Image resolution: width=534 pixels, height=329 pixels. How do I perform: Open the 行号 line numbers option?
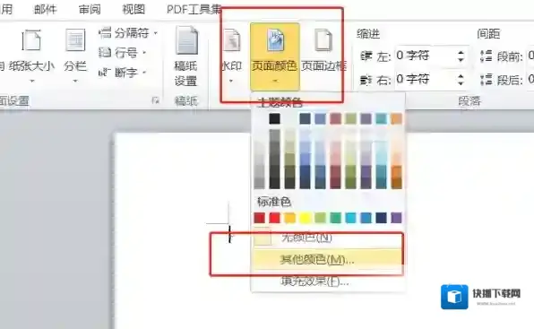tap(123, 53)
